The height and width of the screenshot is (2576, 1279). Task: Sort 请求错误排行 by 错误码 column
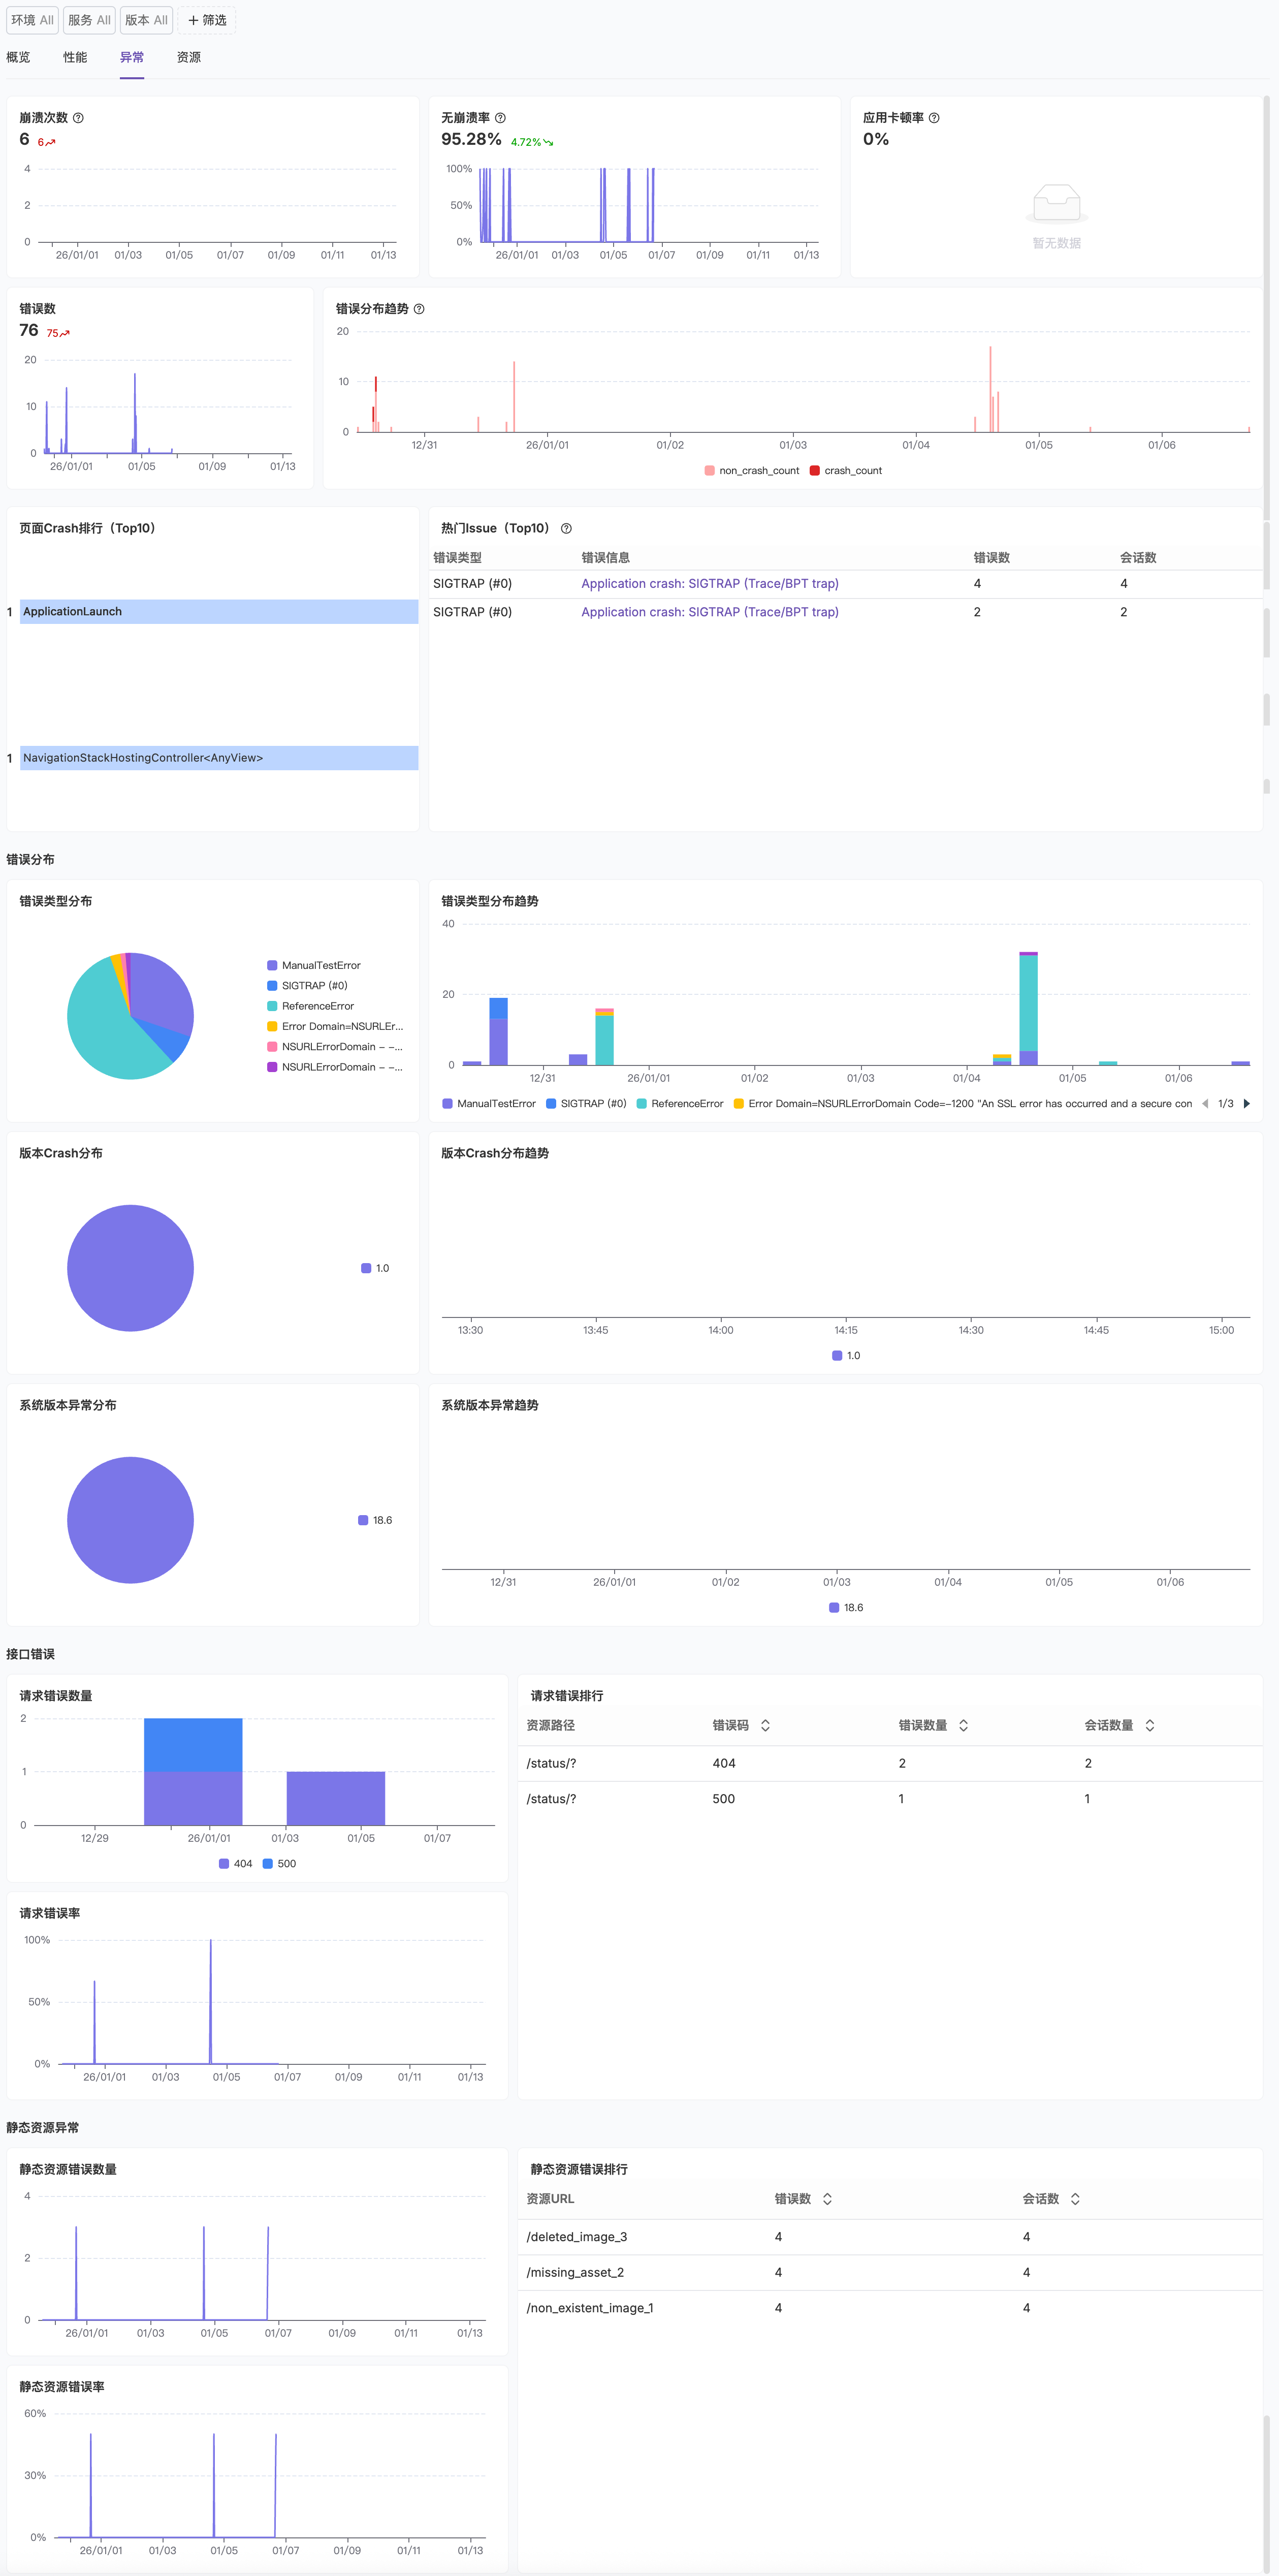pos(765,1725)
